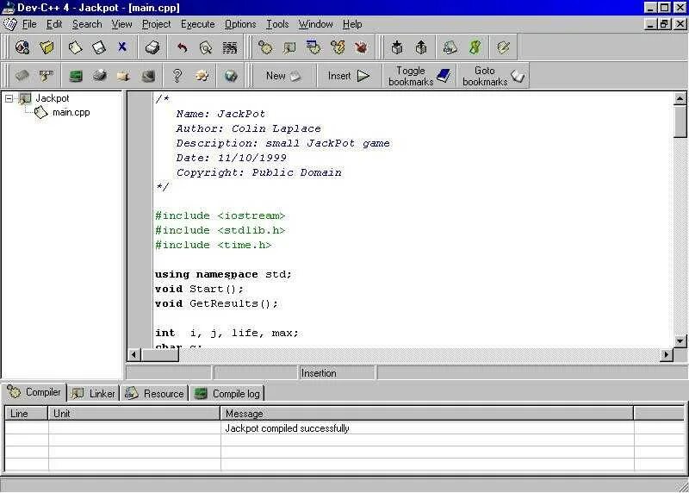Click the printer icon in toolbar
This screenshot has height=493, width=689.
point(152,47)
